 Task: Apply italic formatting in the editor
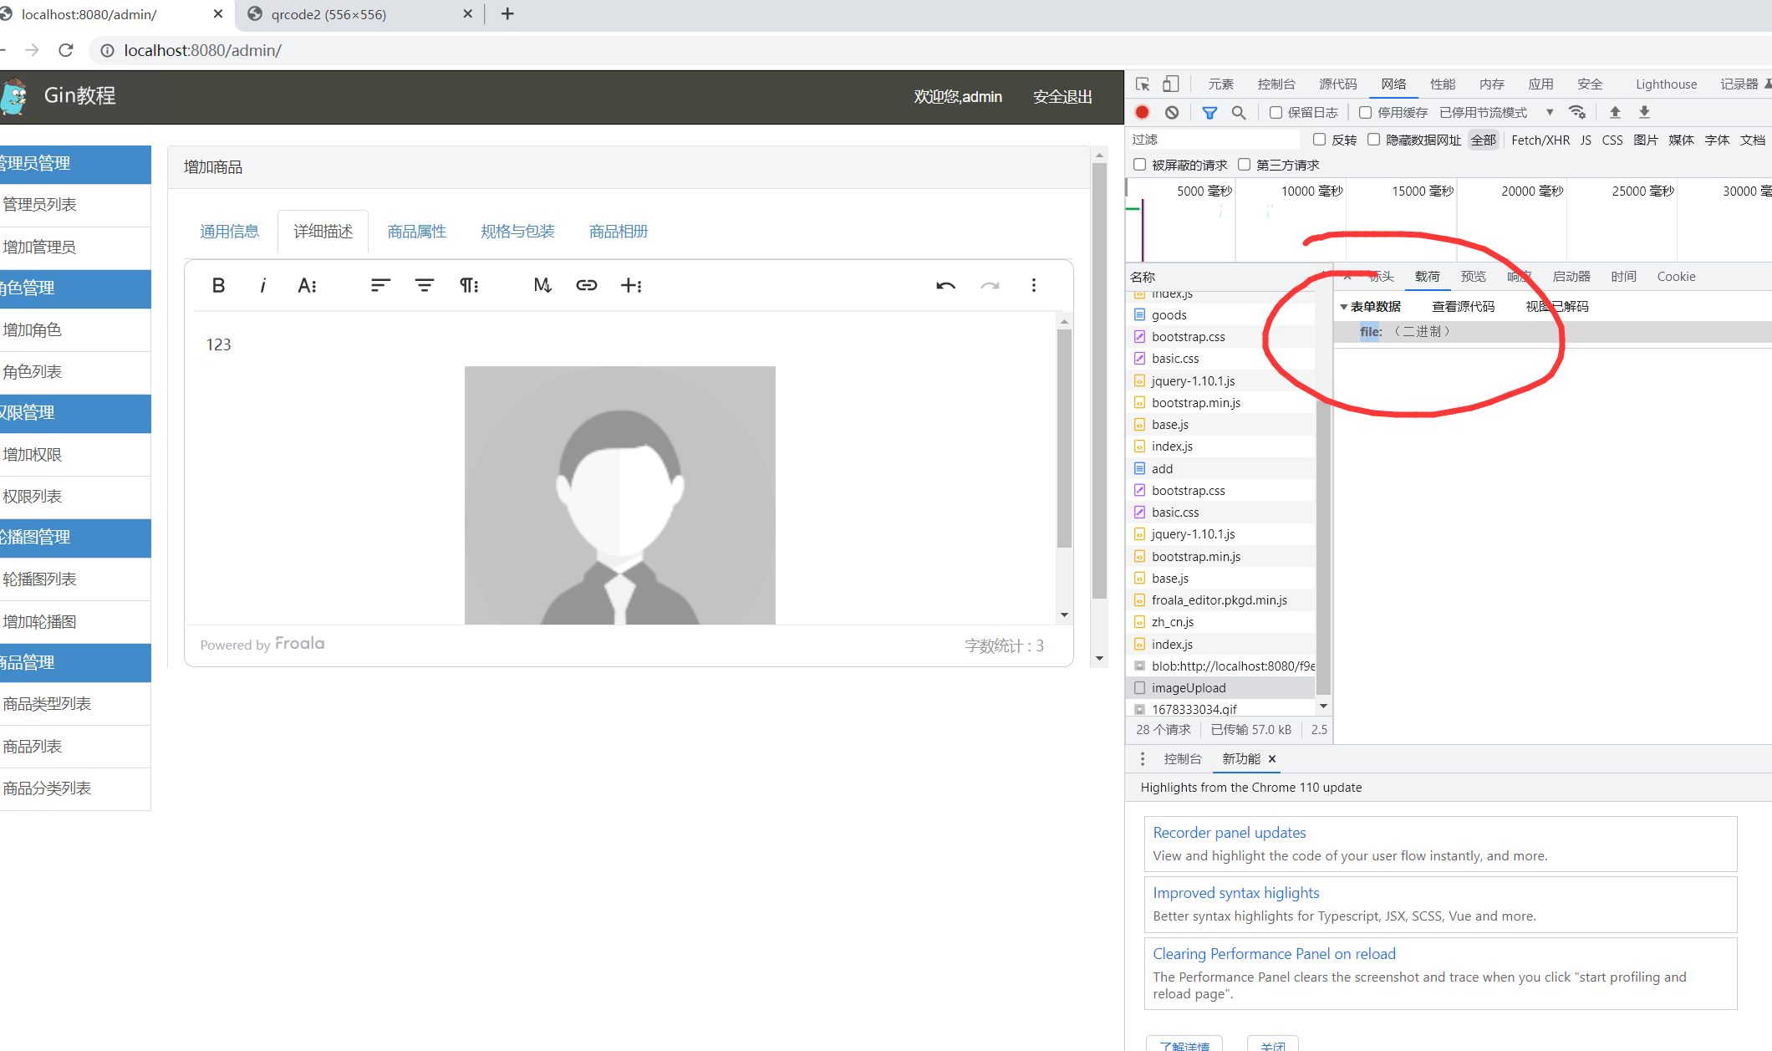262,285
